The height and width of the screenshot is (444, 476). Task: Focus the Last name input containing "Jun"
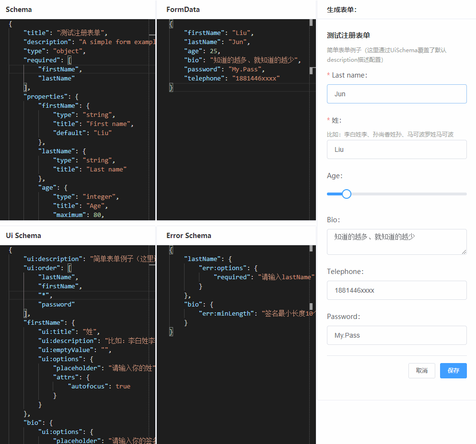click(x=396, y=93)
